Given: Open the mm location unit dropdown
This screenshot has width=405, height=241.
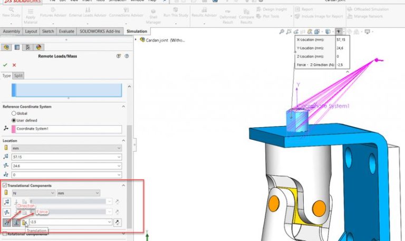Looking at the screenshot, I should tap(66, 148).
